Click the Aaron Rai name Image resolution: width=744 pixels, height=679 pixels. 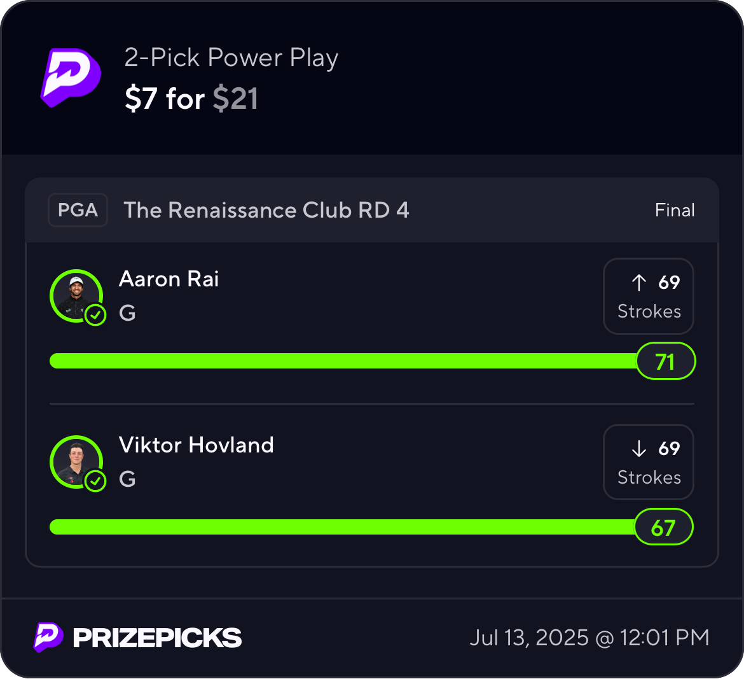click(169, 279)
